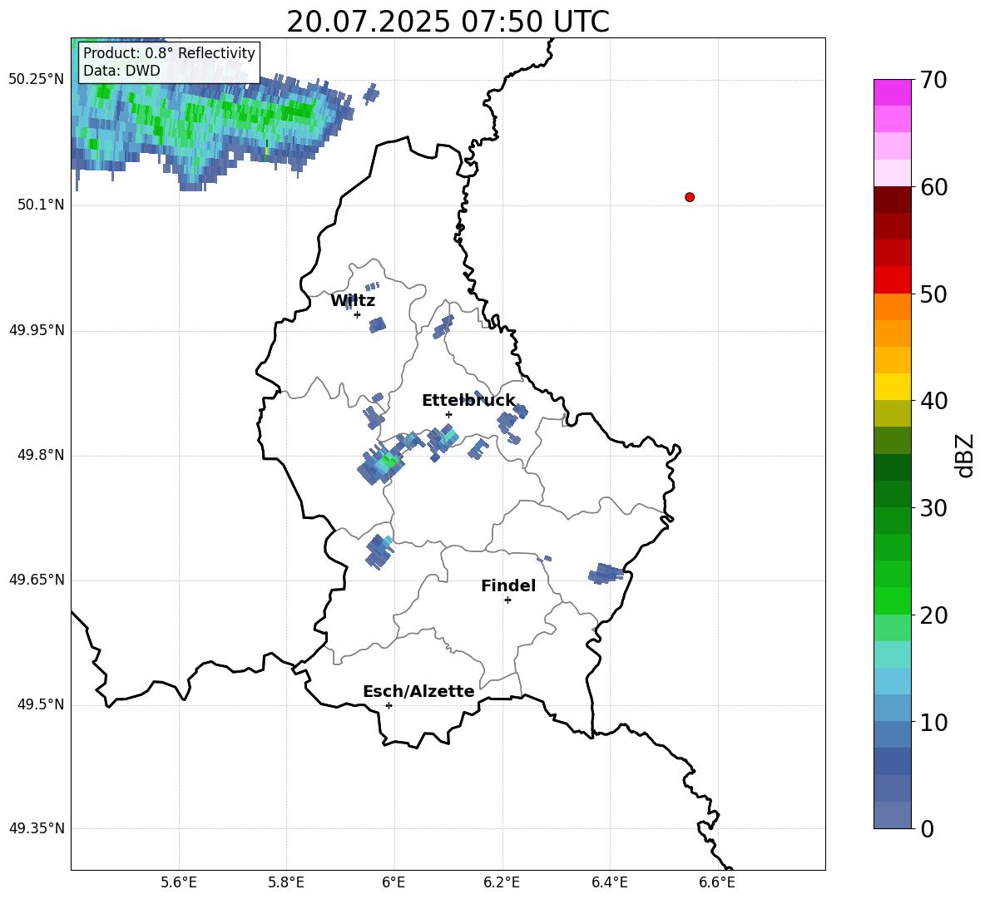985x899 pixels.
Task: Click the small echo just east of Wiltz
Action: pos(377,324)
